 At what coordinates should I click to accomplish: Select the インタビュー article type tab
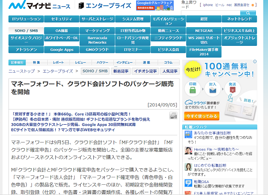(x=125, y=62)
